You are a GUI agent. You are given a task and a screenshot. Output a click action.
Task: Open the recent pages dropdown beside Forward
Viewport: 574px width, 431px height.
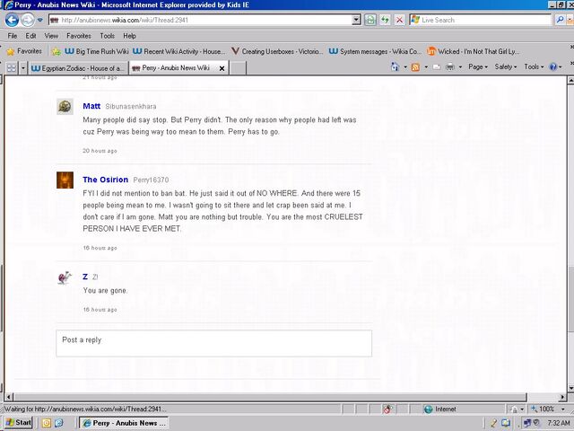pos(39,20)
